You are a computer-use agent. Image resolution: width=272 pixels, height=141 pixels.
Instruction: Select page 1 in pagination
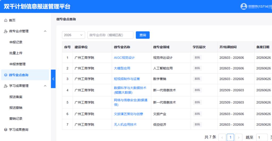pyautogui.click(x=230, y=137)
